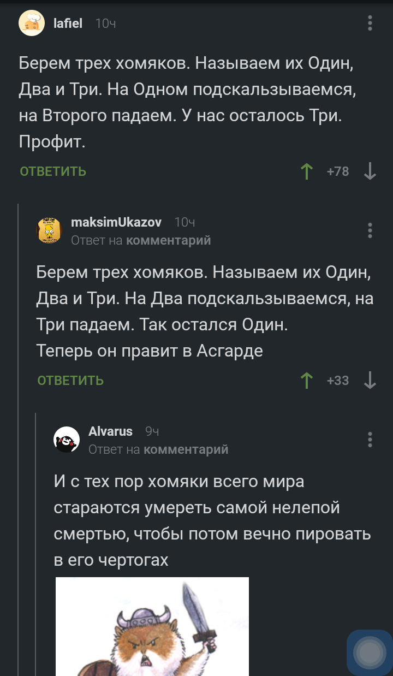
Task: Go to parent comment of Alvarus's reply
Action: (186, 449)
